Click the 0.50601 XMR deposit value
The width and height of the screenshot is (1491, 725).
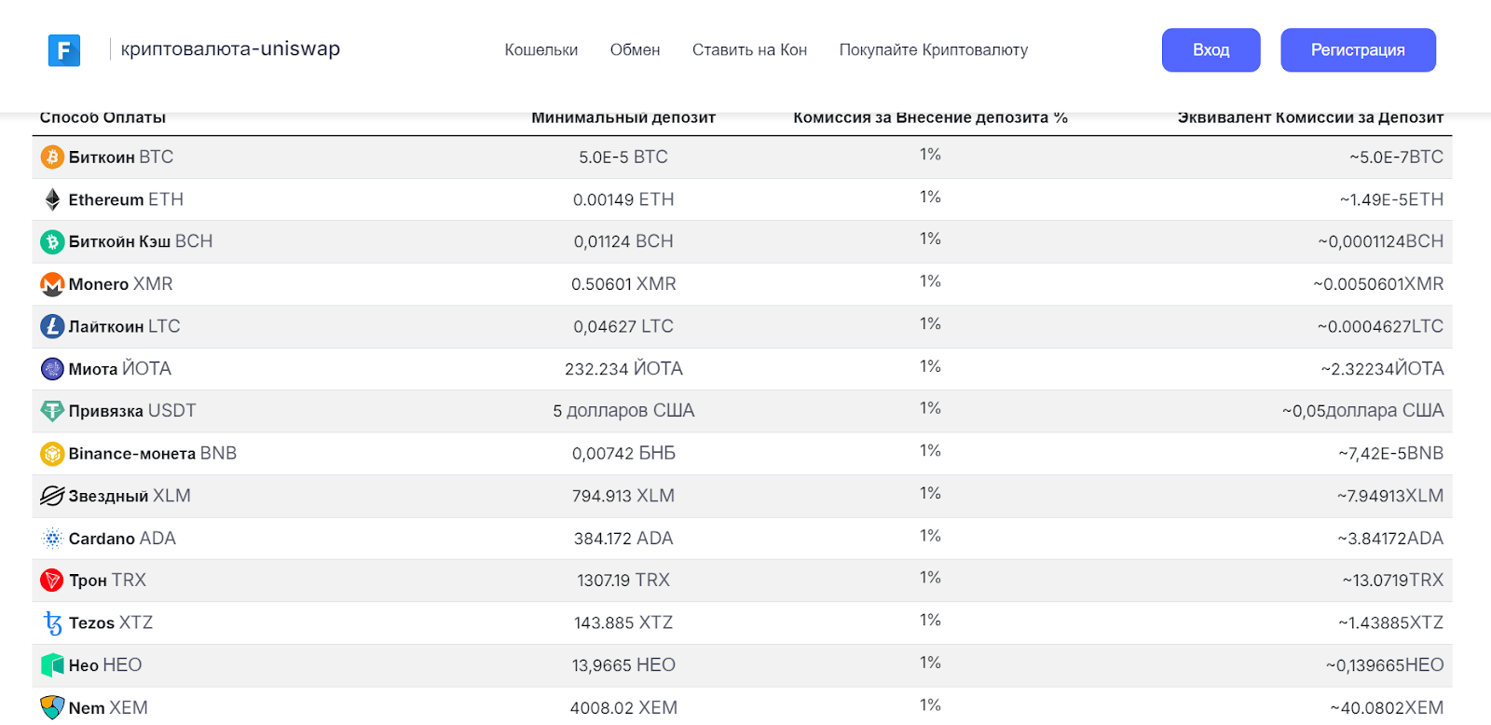click(x=623, y=284)
